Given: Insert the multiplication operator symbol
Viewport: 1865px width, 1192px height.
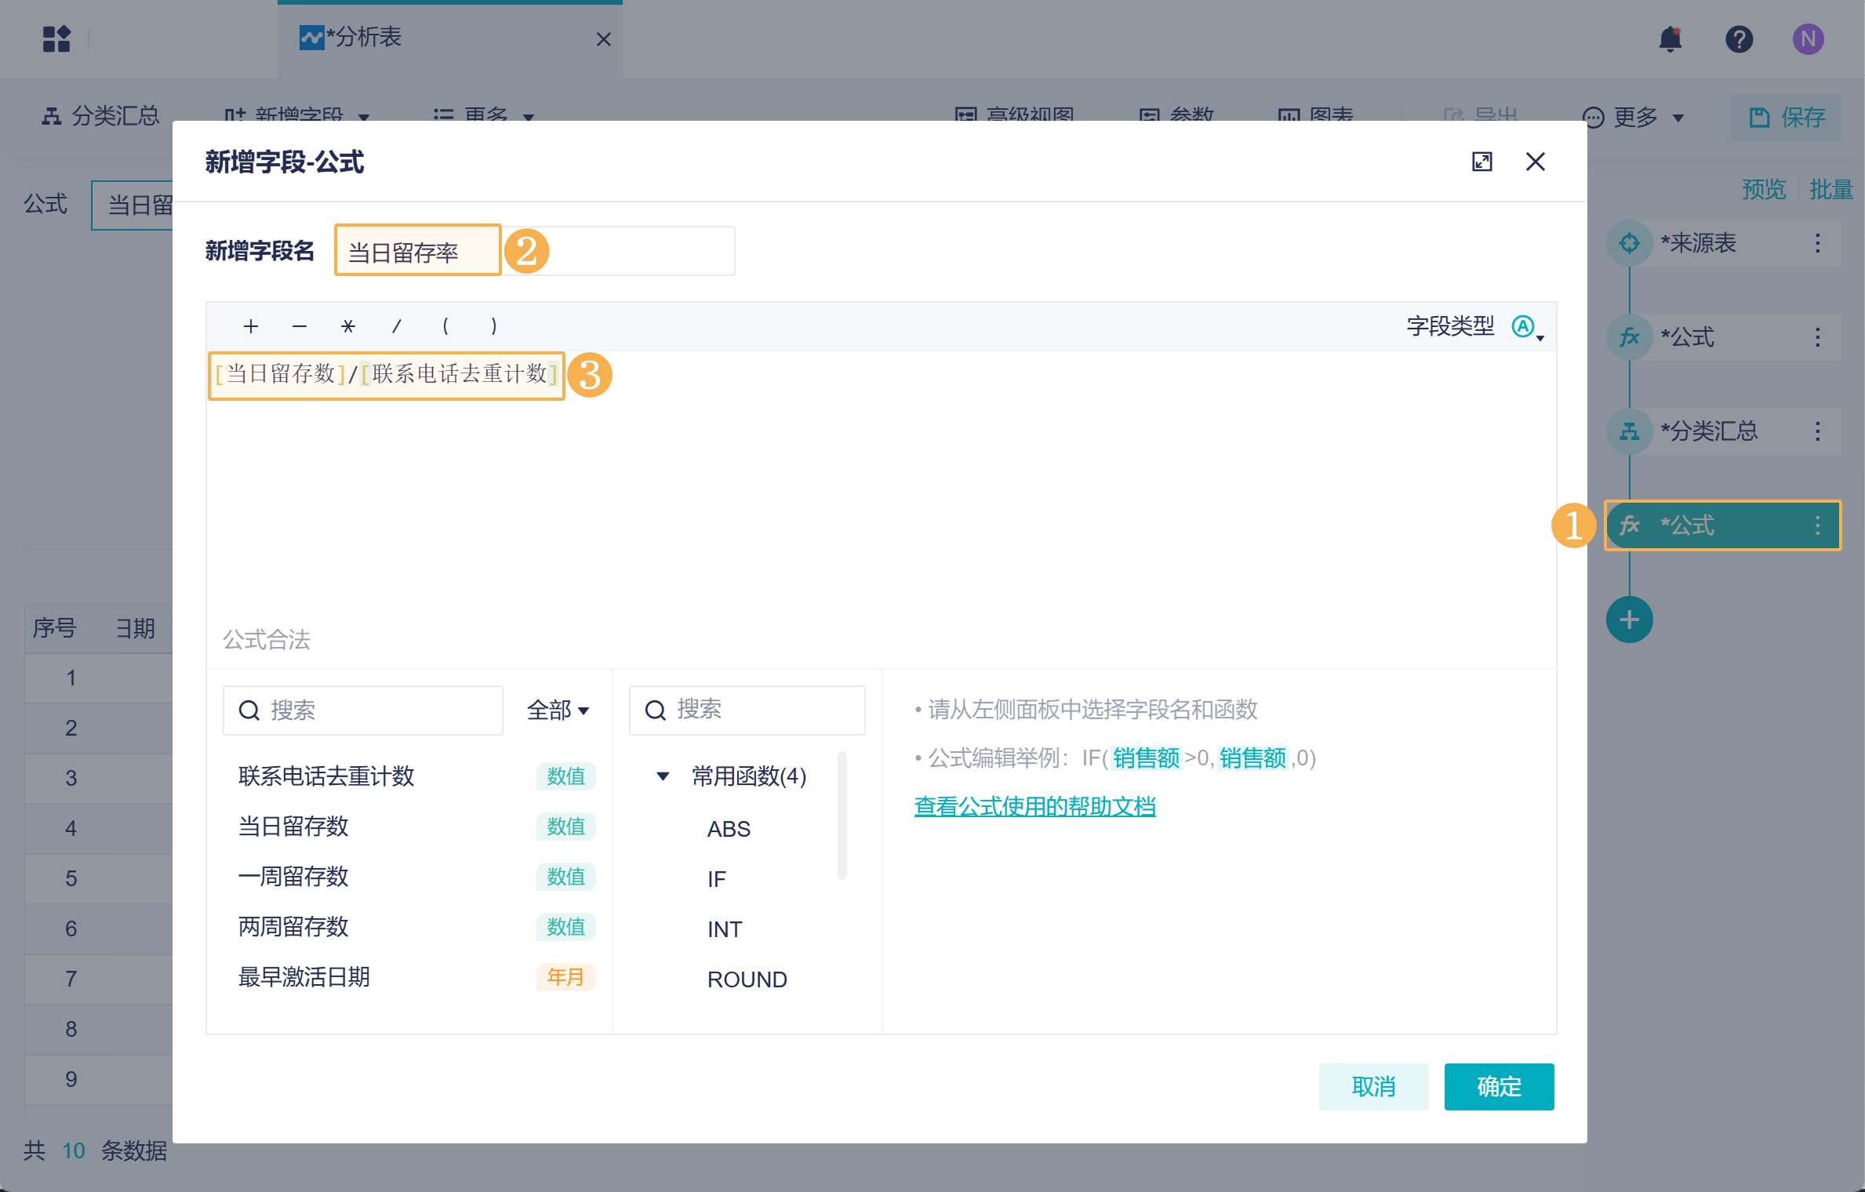Looking at the screenshot, I should point(348,326).
